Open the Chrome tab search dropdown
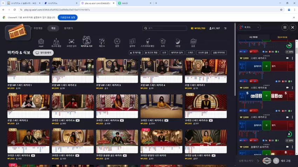The height and width of the screenshot is (167, 298). tap(3, 3)
